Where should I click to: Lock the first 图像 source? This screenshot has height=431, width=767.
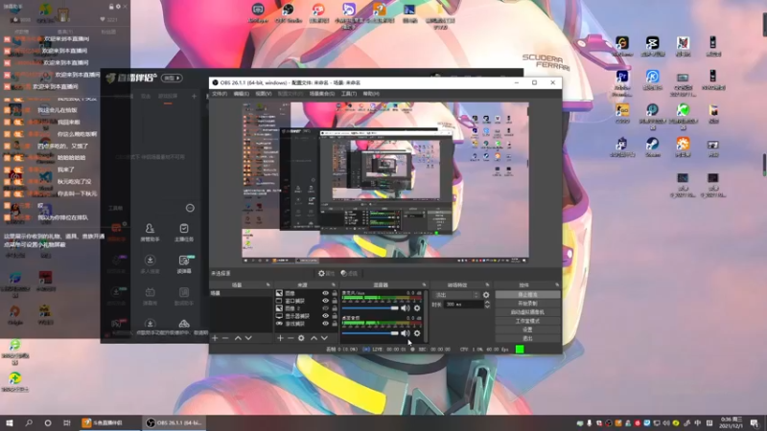[x=335, y=293]
